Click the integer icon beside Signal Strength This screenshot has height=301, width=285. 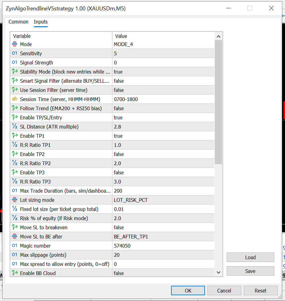(15, 62)
